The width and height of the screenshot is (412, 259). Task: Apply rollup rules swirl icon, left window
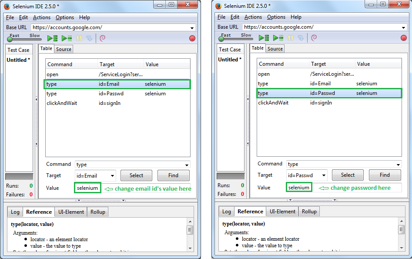[x=103, y=38]
